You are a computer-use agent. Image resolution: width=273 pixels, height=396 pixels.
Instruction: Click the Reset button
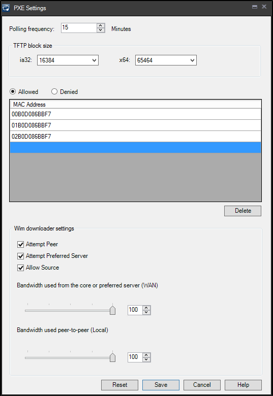[119, 385]
